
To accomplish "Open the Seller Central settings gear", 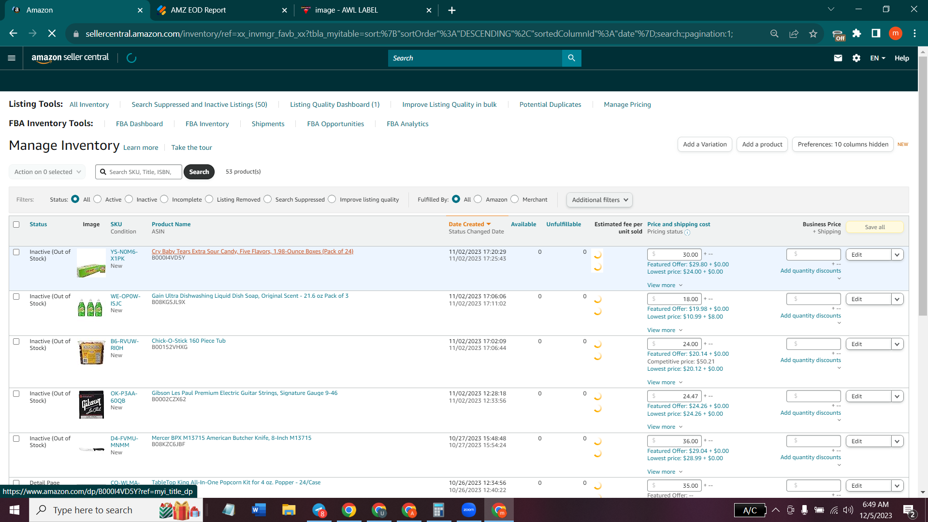I will [x=856, y=58].
